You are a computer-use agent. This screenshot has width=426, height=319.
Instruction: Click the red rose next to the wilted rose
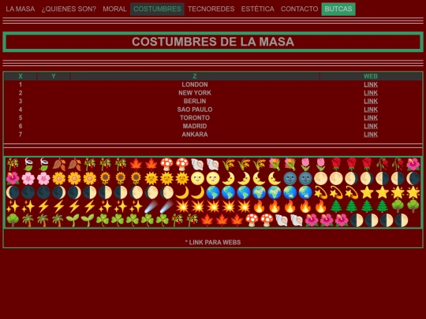[367, 165]
